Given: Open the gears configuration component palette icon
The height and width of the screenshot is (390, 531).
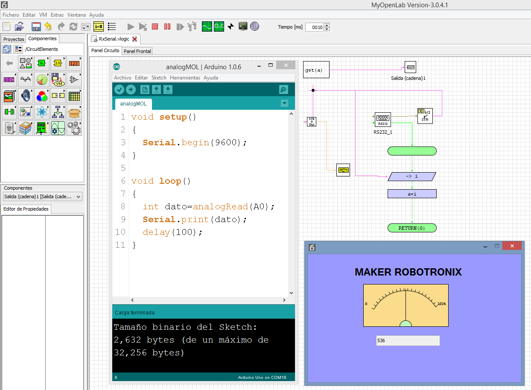Looking at the screenshot, I should [x=74, y=128].
